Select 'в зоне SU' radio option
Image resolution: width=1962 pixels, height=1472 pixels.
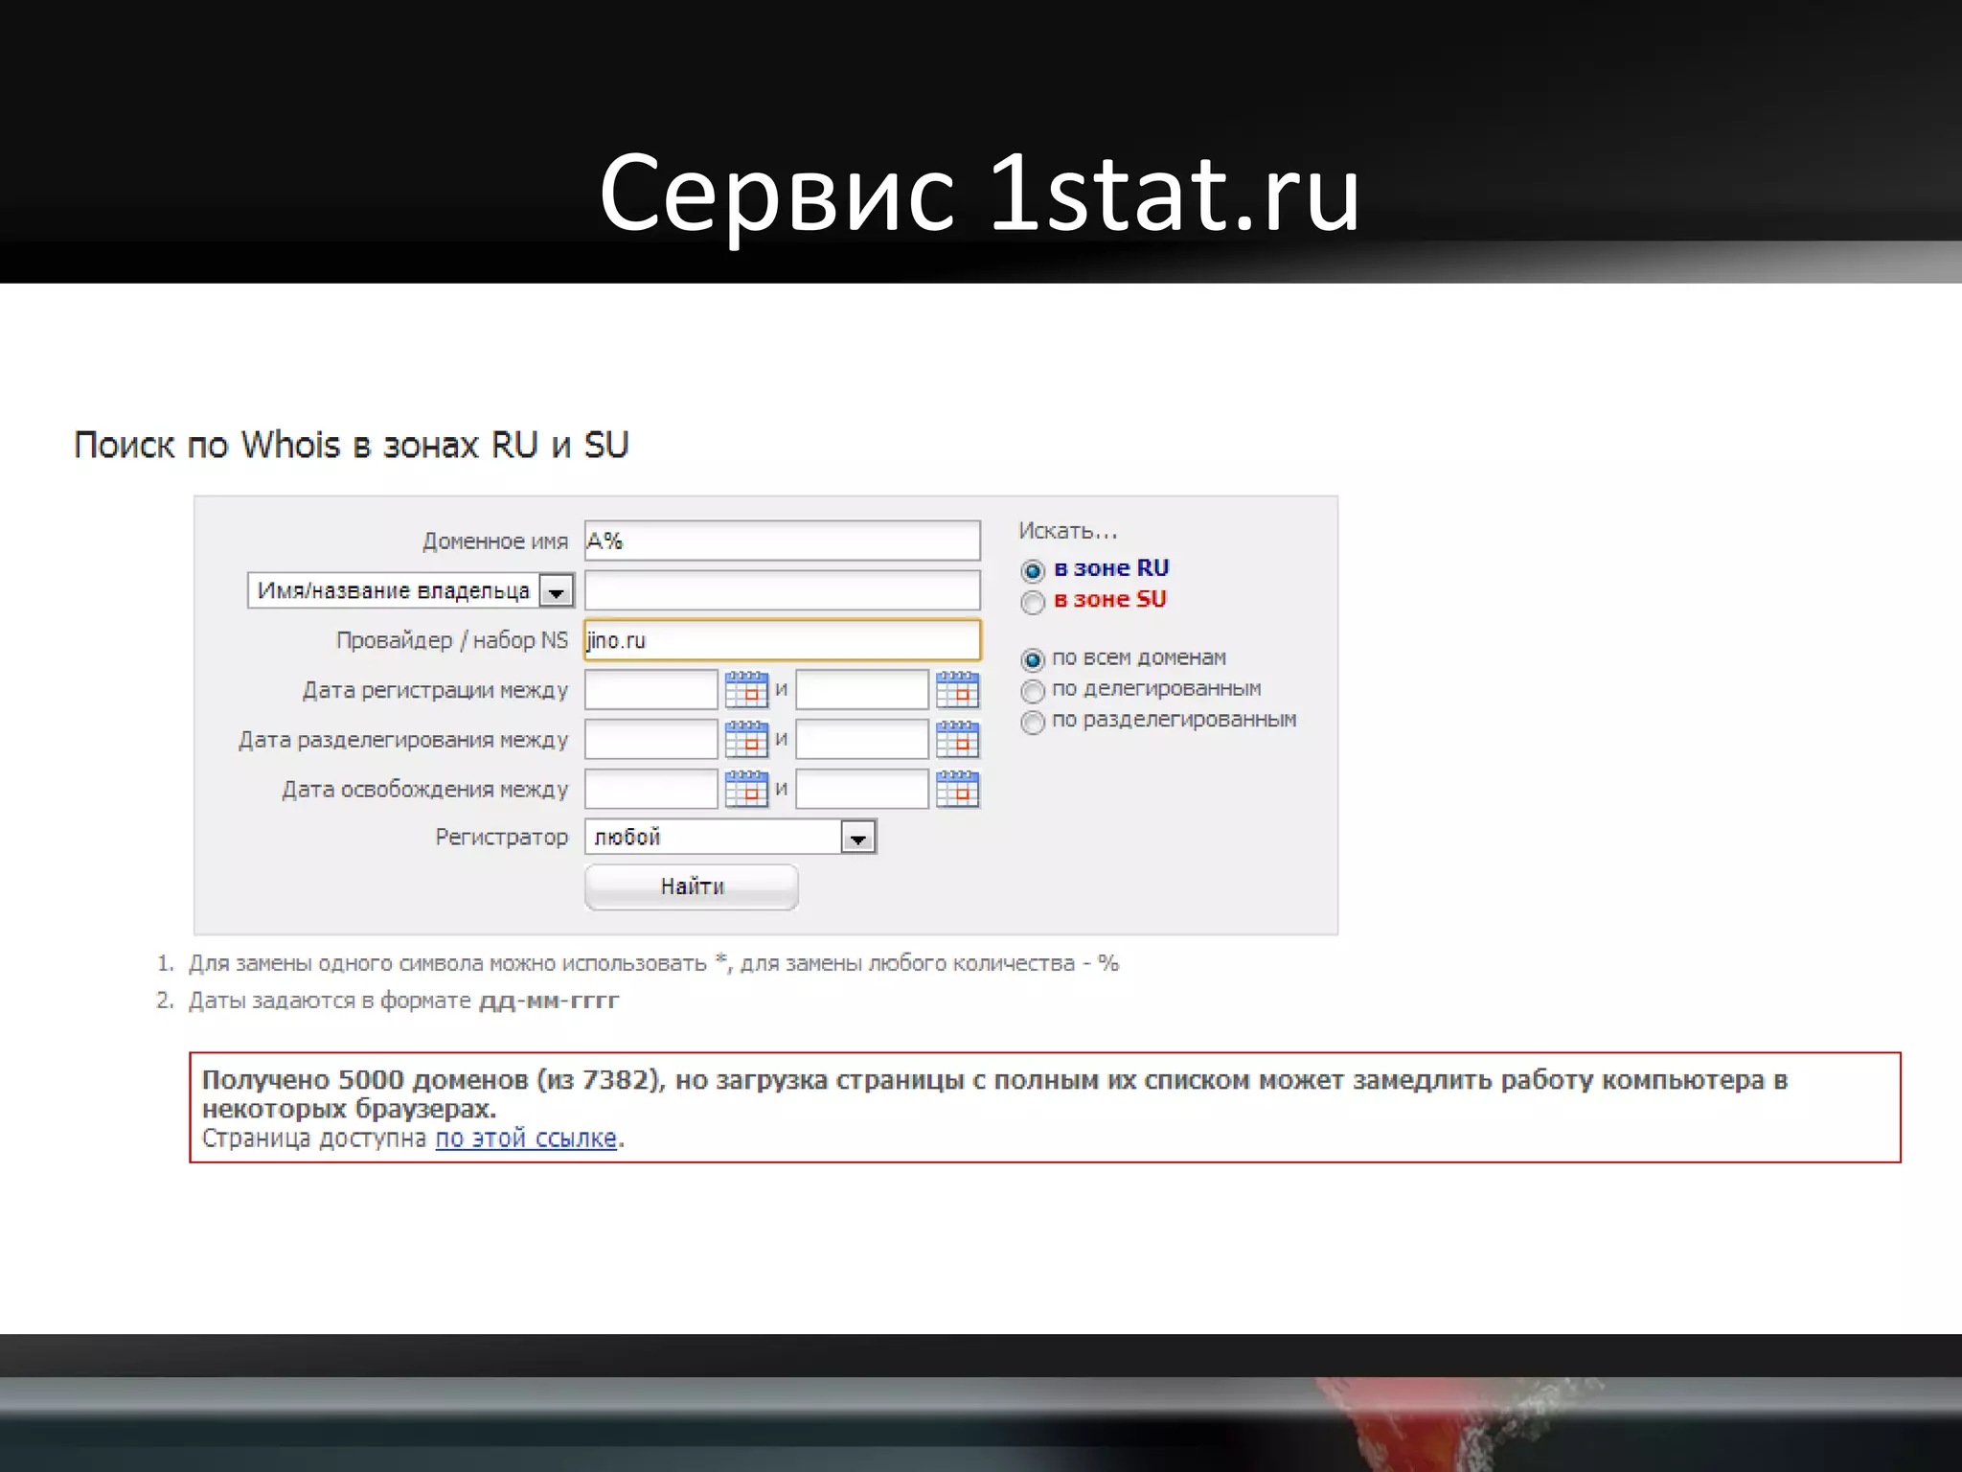click(1033, 602)
